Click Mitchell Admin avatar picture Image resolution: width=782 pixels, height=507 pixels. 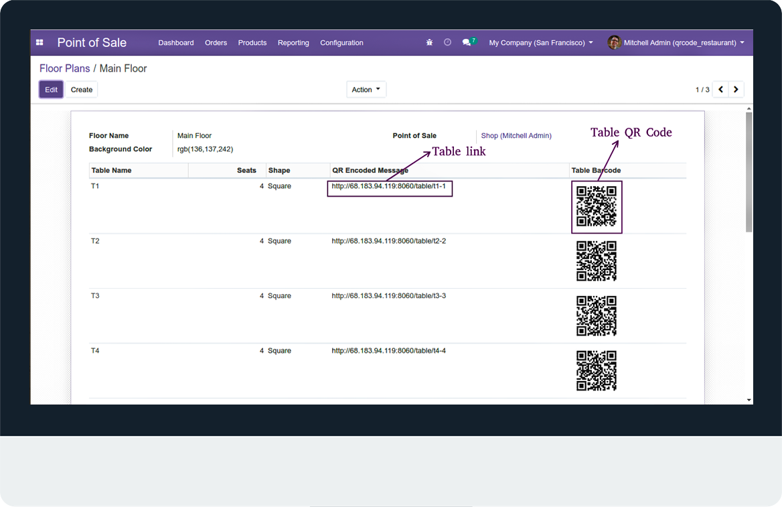614,42
